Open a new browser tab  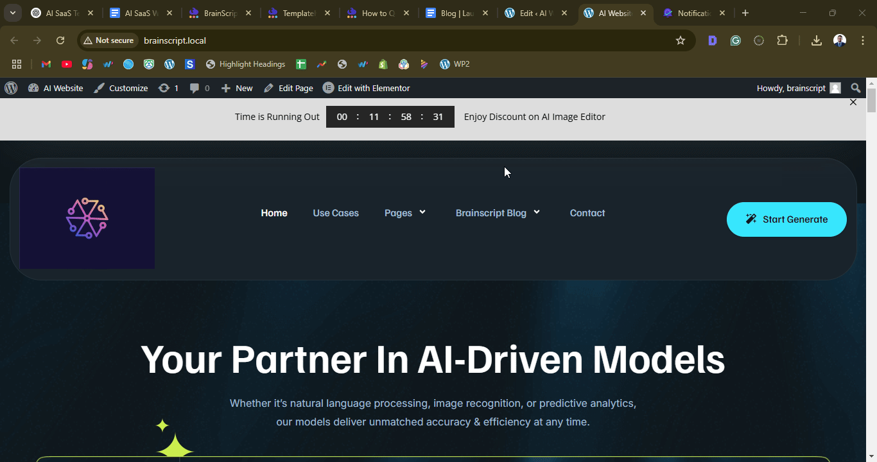[x=745, y=13]
